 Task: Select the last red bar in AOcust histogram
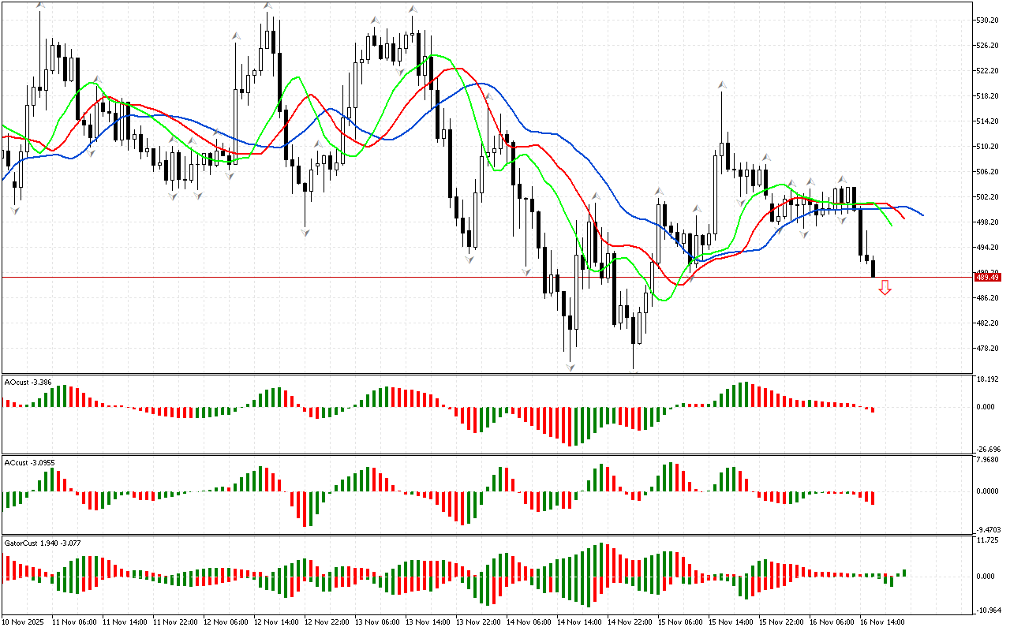pyautogui.click(x=873, y=409)
